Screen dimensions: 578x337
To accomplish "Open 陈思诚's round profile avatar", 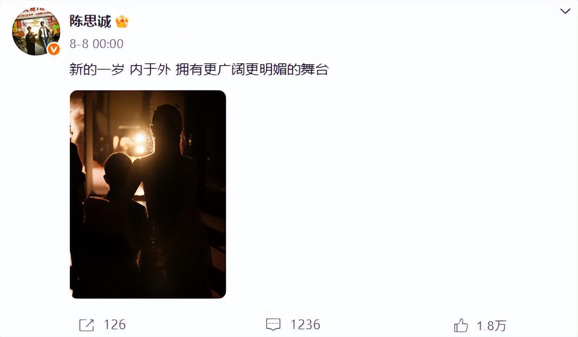I will tap(36, 32).
